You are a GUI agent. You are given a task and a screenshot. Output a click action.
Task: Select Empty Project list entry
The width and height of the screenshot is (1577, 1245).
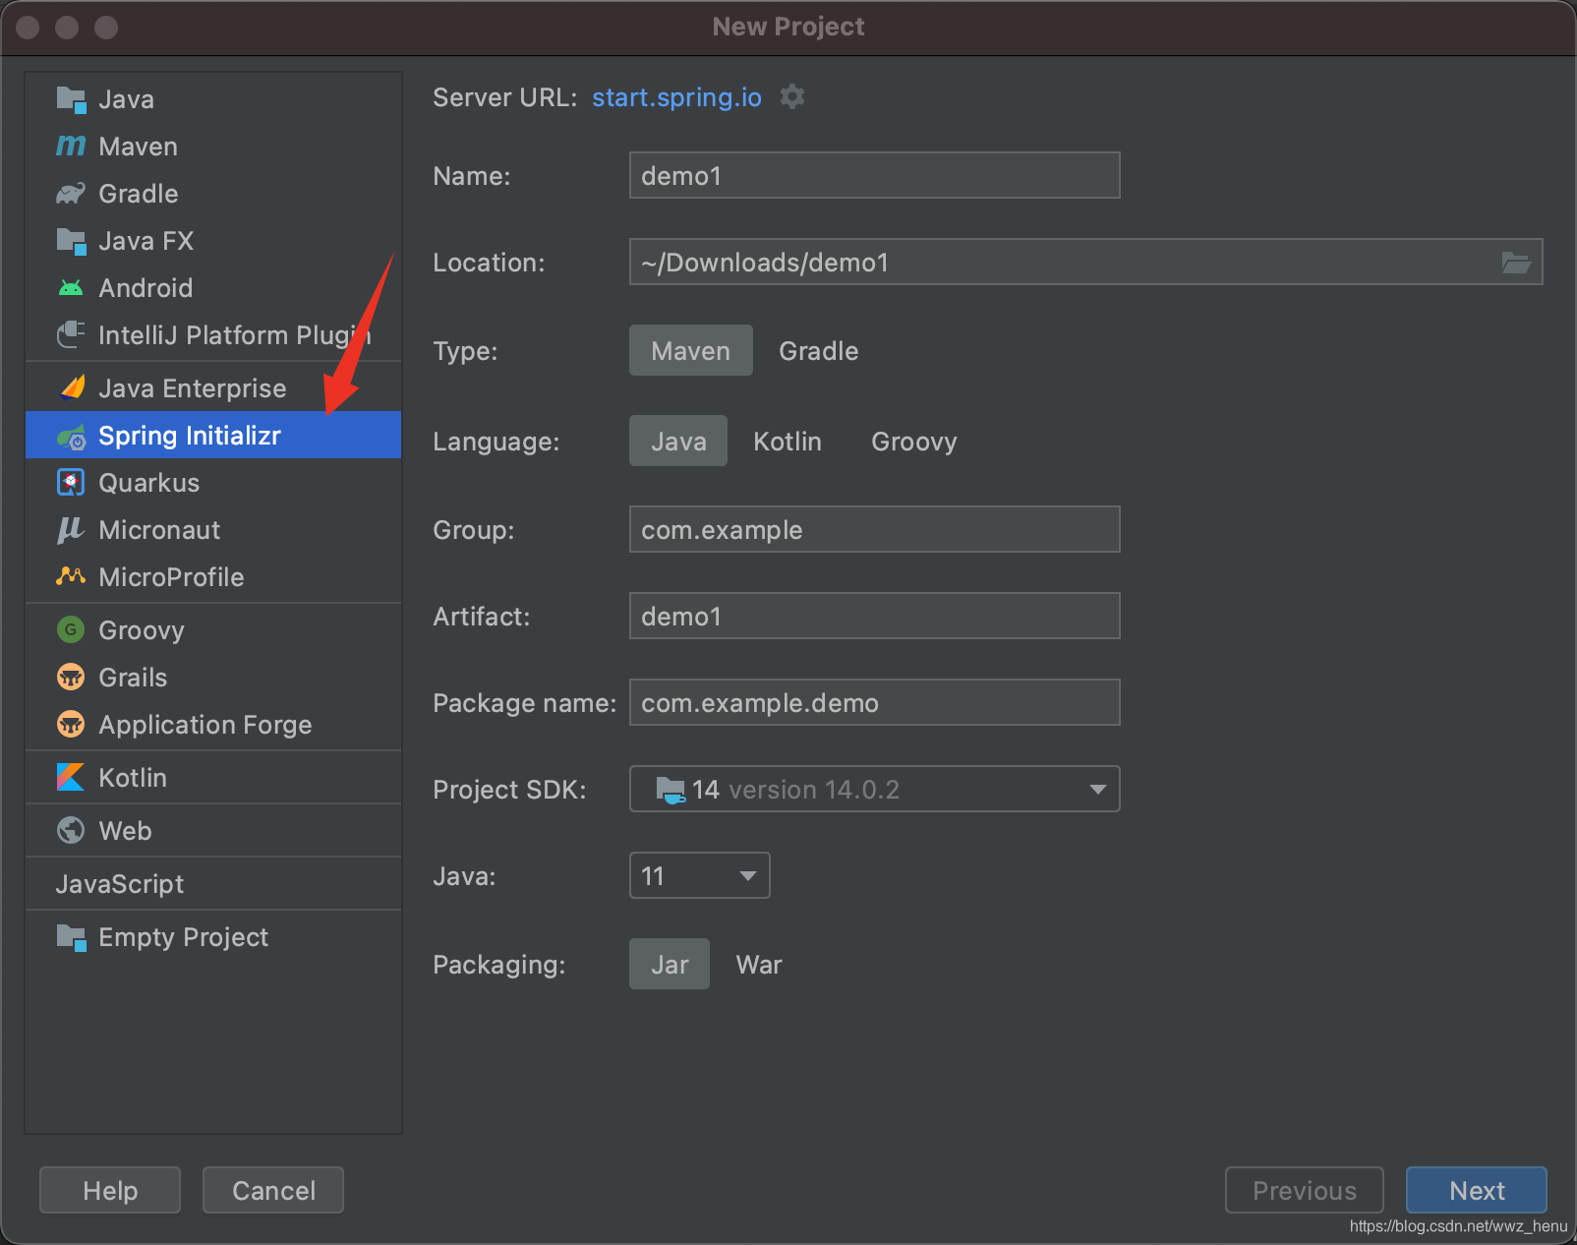point(213,937)
